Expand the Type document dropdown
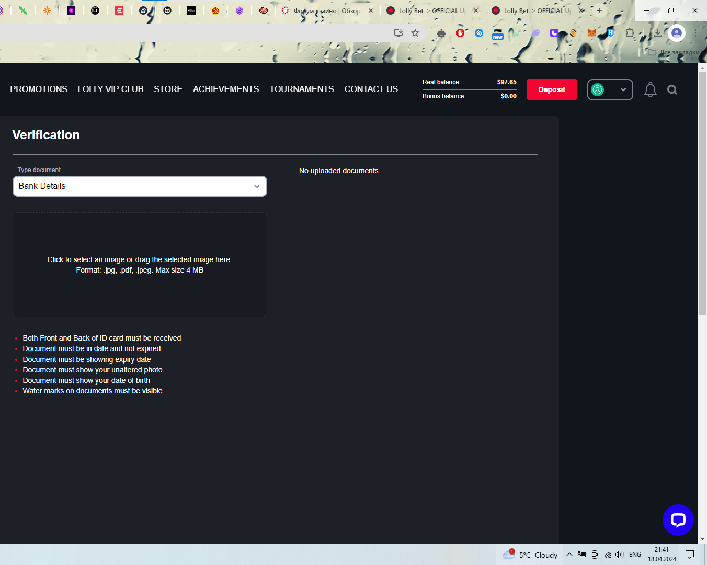 tap(140, 186)
